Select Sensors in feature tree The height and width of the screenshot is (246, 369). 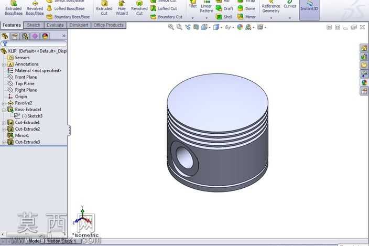pyautogui.click(x=18, y=58)
